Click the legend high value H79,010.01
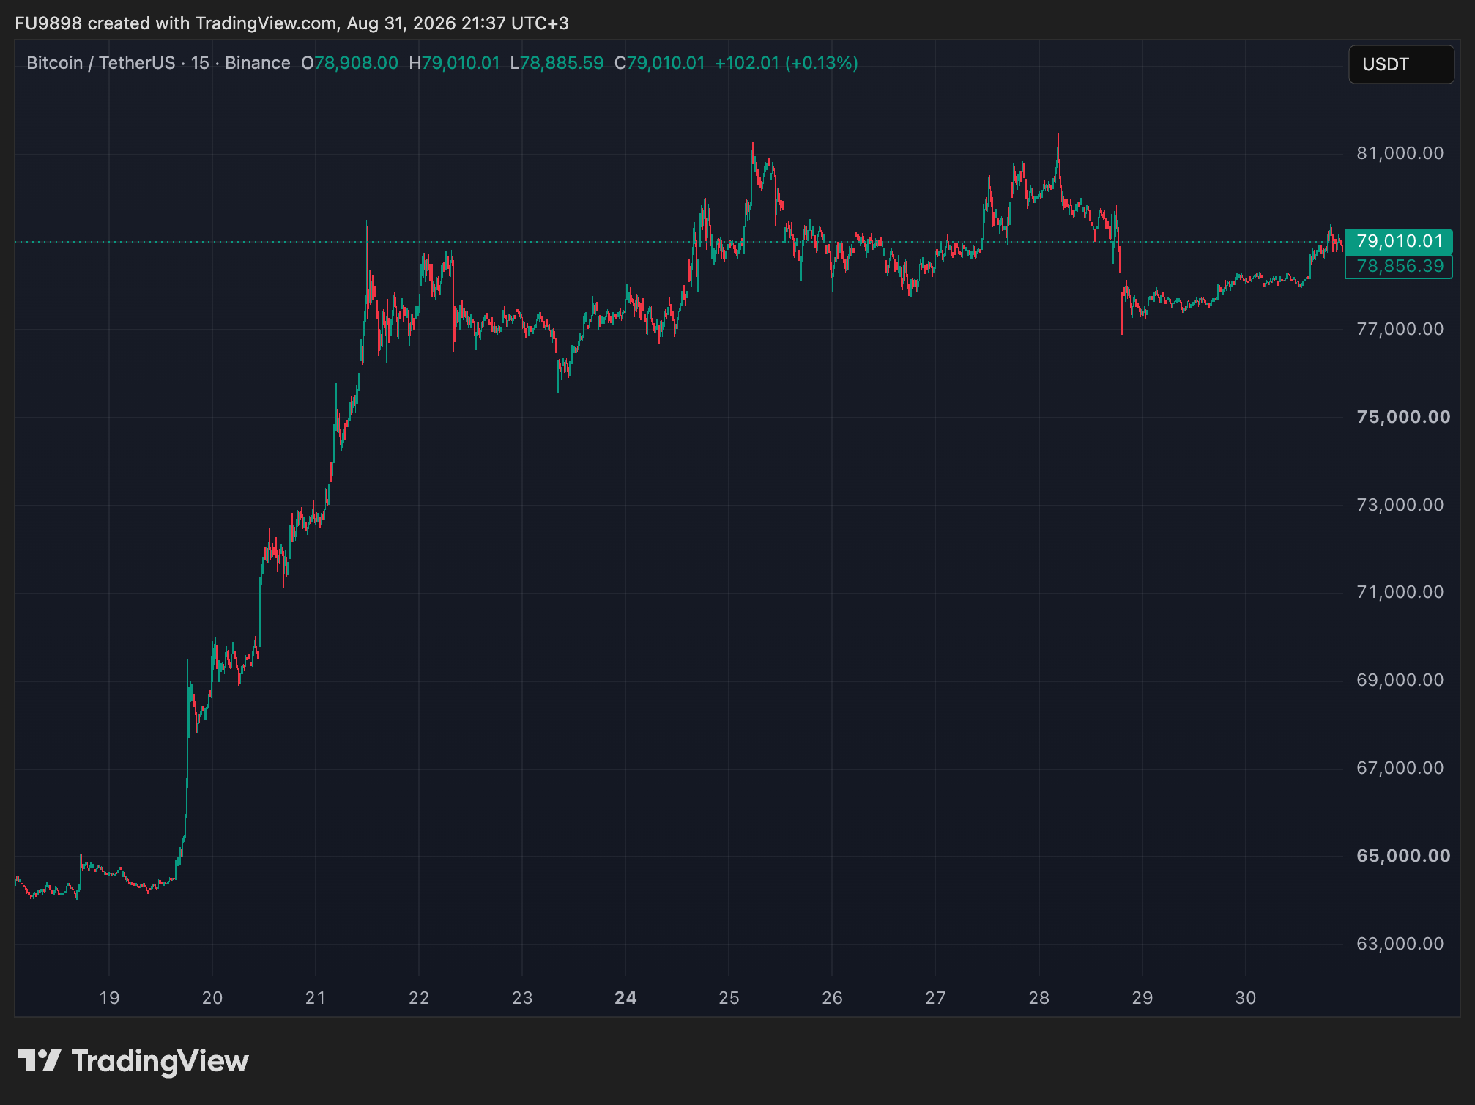This screenshot has height=1105, width=1475. (454, 63)
